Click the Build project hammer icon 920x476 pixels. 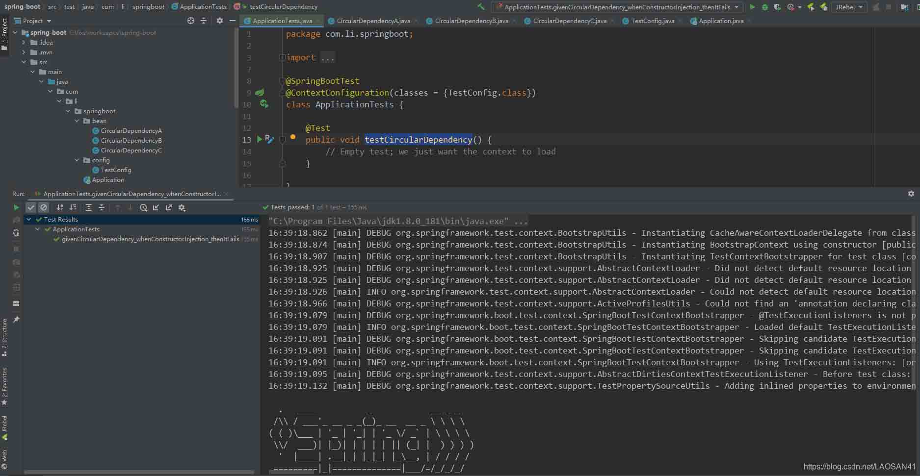pyautogui.click(x=481, y=7)
